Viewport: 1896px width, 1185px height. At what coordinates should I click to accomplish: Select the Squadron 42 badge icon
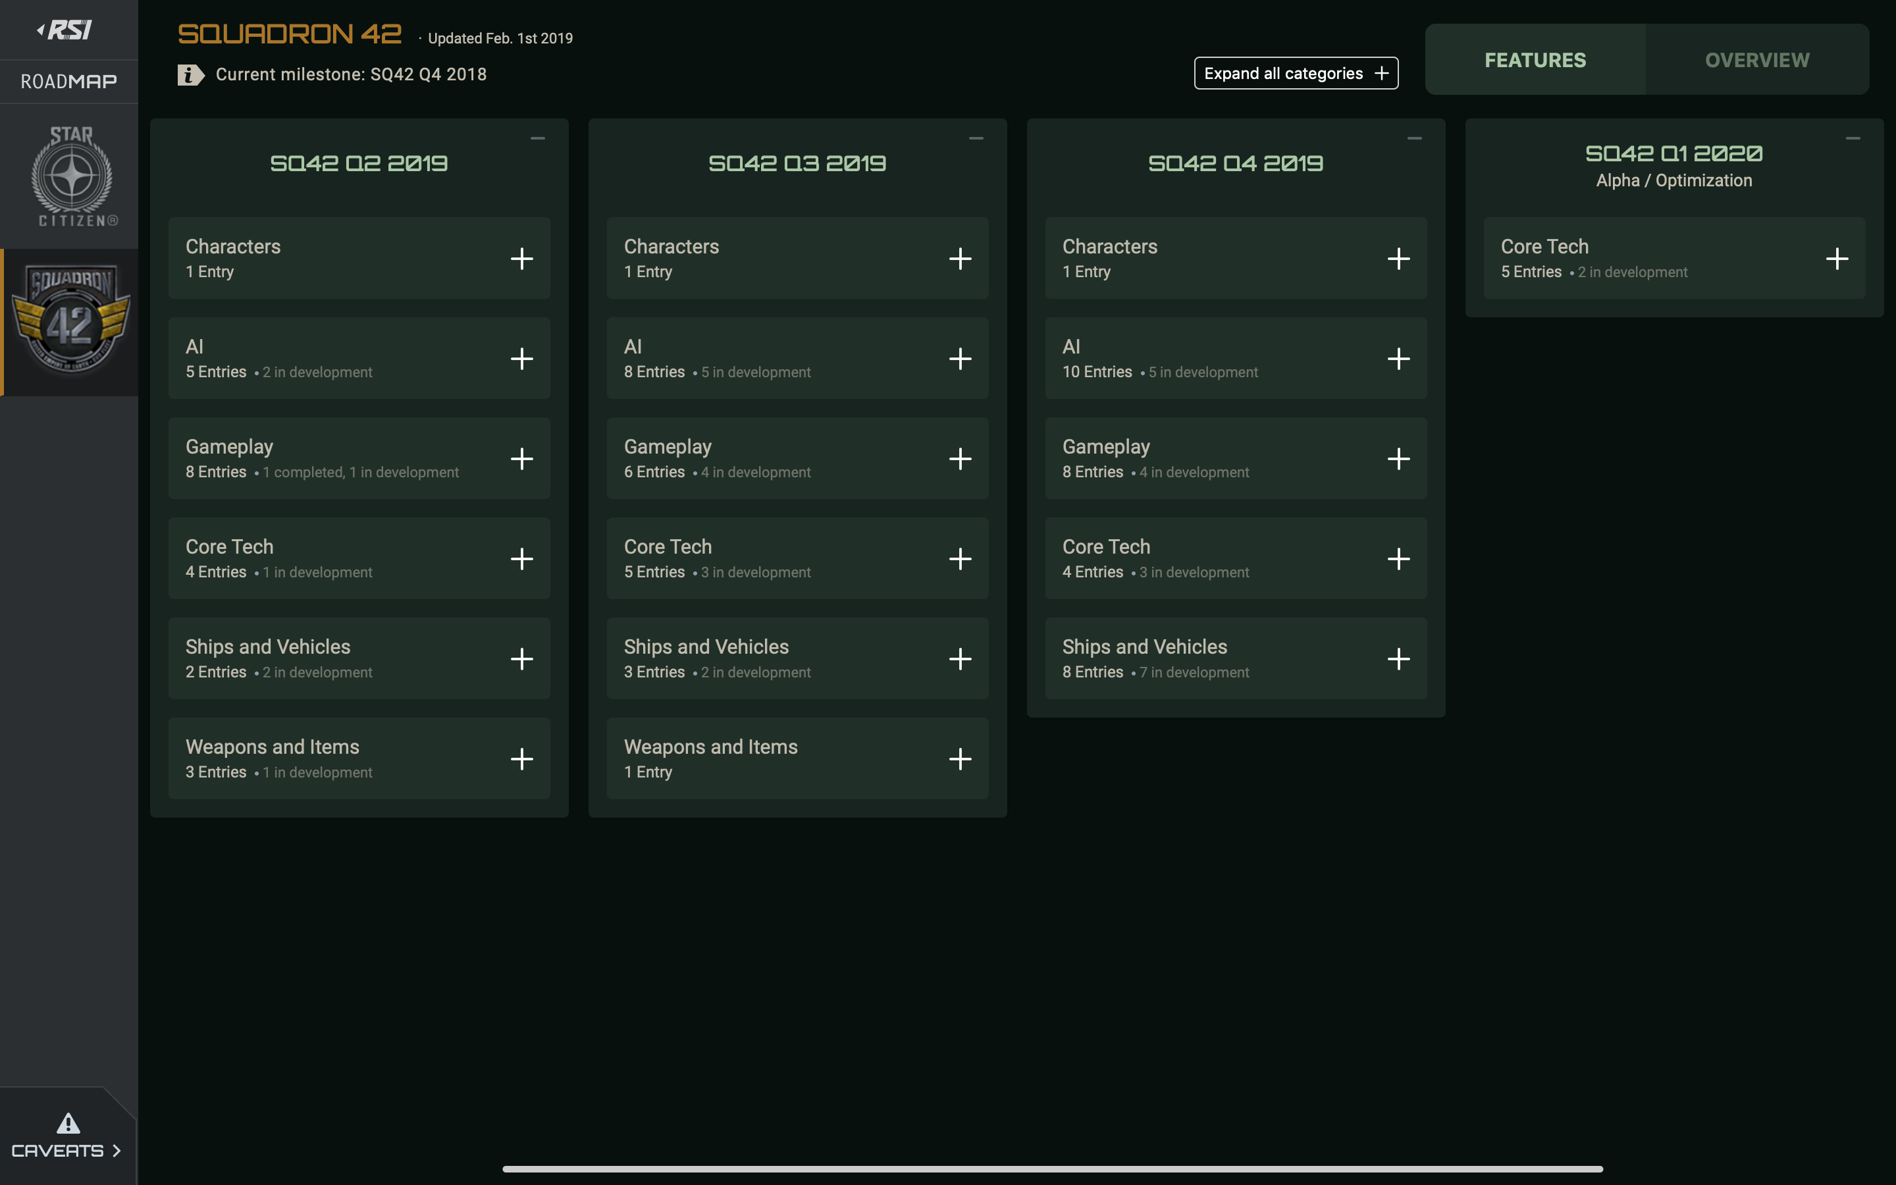[x=71, y=321]
